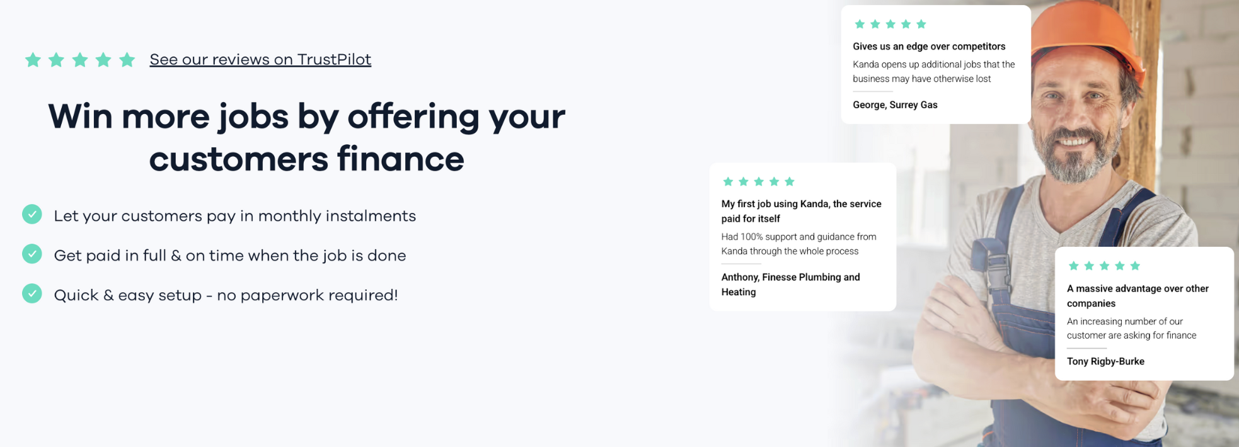This screenshot has height=447, width=1239.
Task: Click the George, Surrey Gas reviewer name
Action: click(895, 105)
